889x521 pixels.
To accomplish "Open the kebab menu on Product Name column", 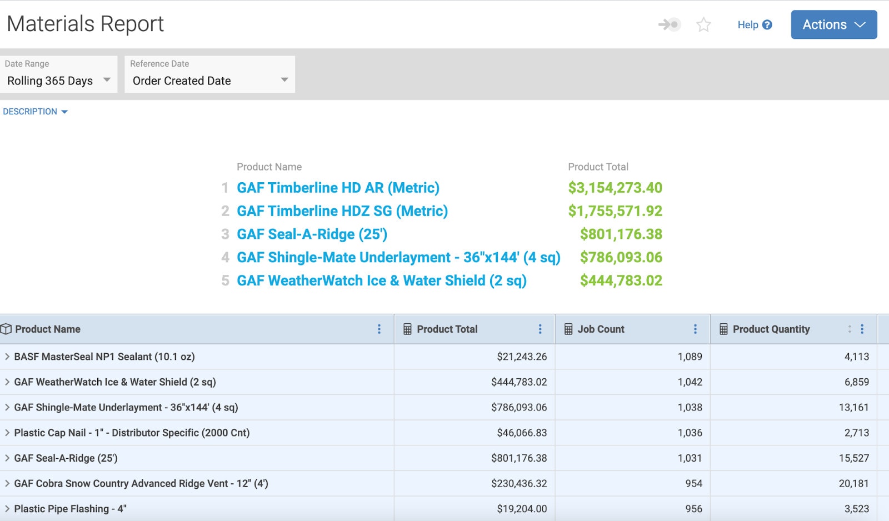I will coord(379,329).
